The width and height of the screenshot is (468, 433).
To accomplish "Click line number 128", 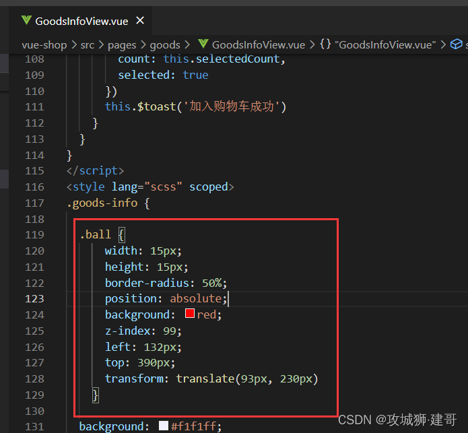I will [x=34, y=379].
